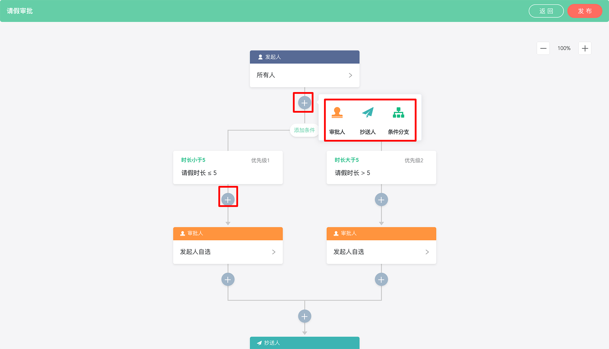This screenshot has height=349, width=609.
Task: Click the 请假时长 > 5 condition text
Action: tap(353, 173)
